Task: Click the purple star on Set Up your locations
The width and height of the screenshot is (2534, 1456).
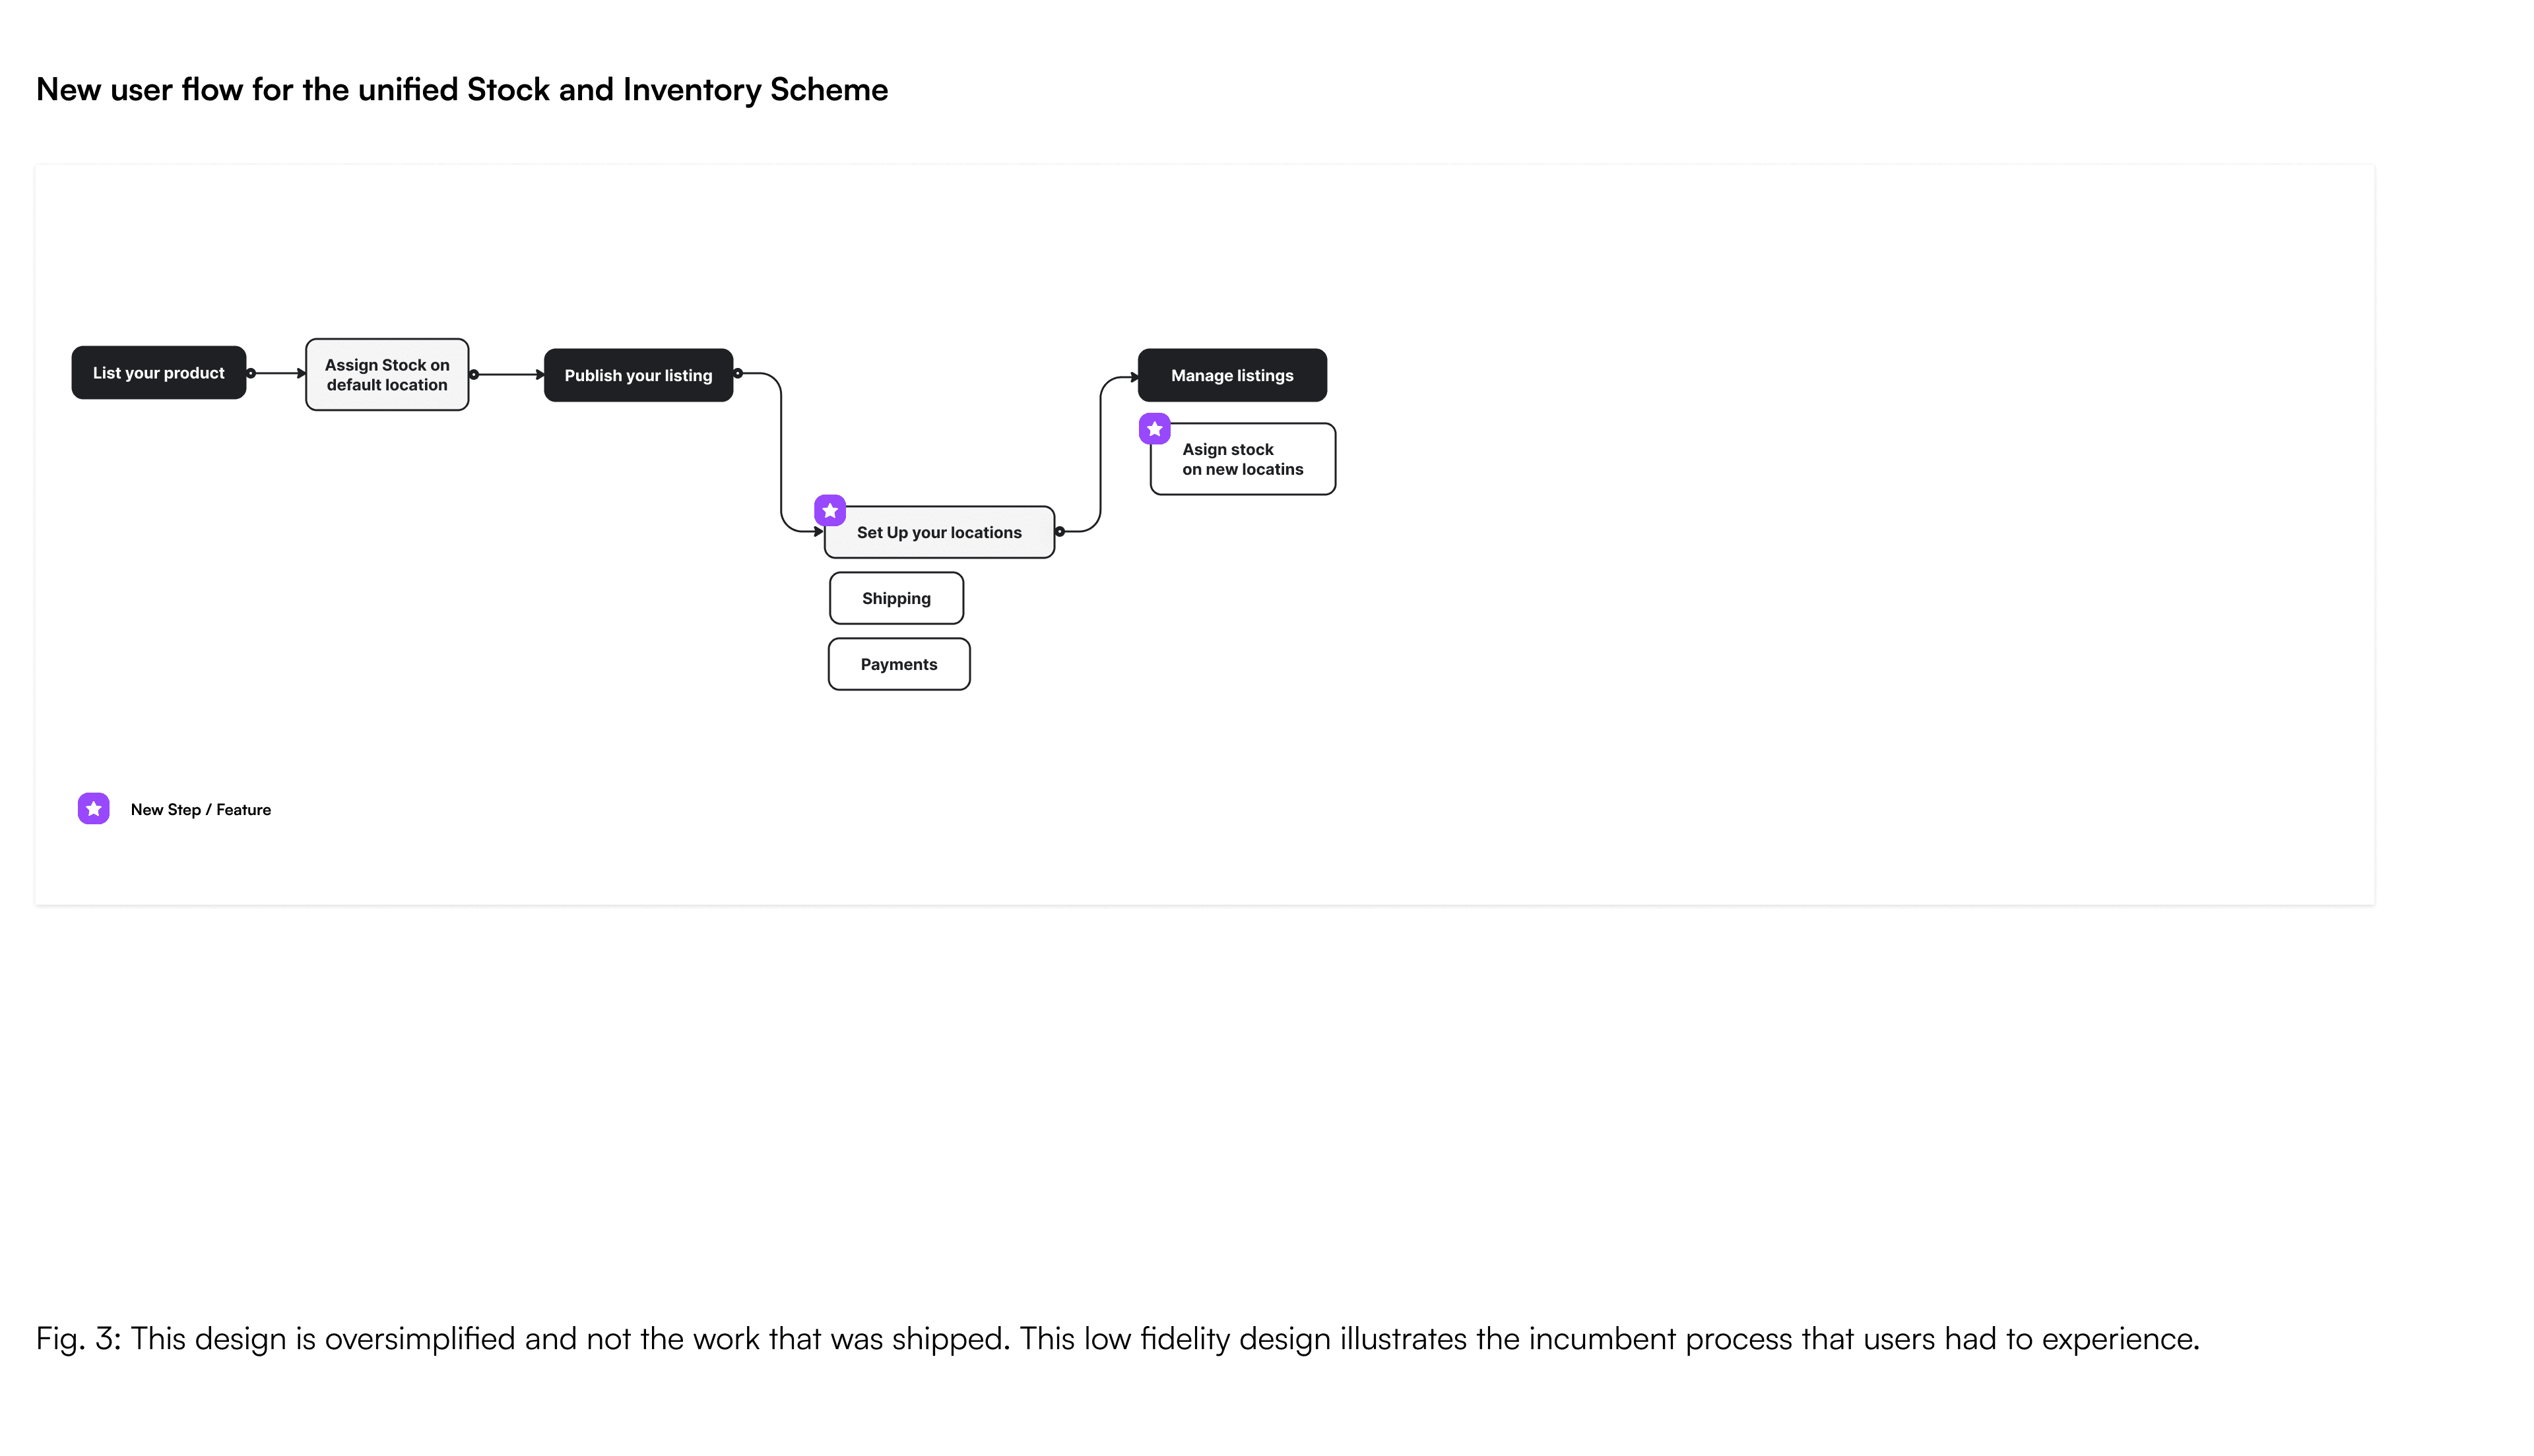Action: (829, 511)
